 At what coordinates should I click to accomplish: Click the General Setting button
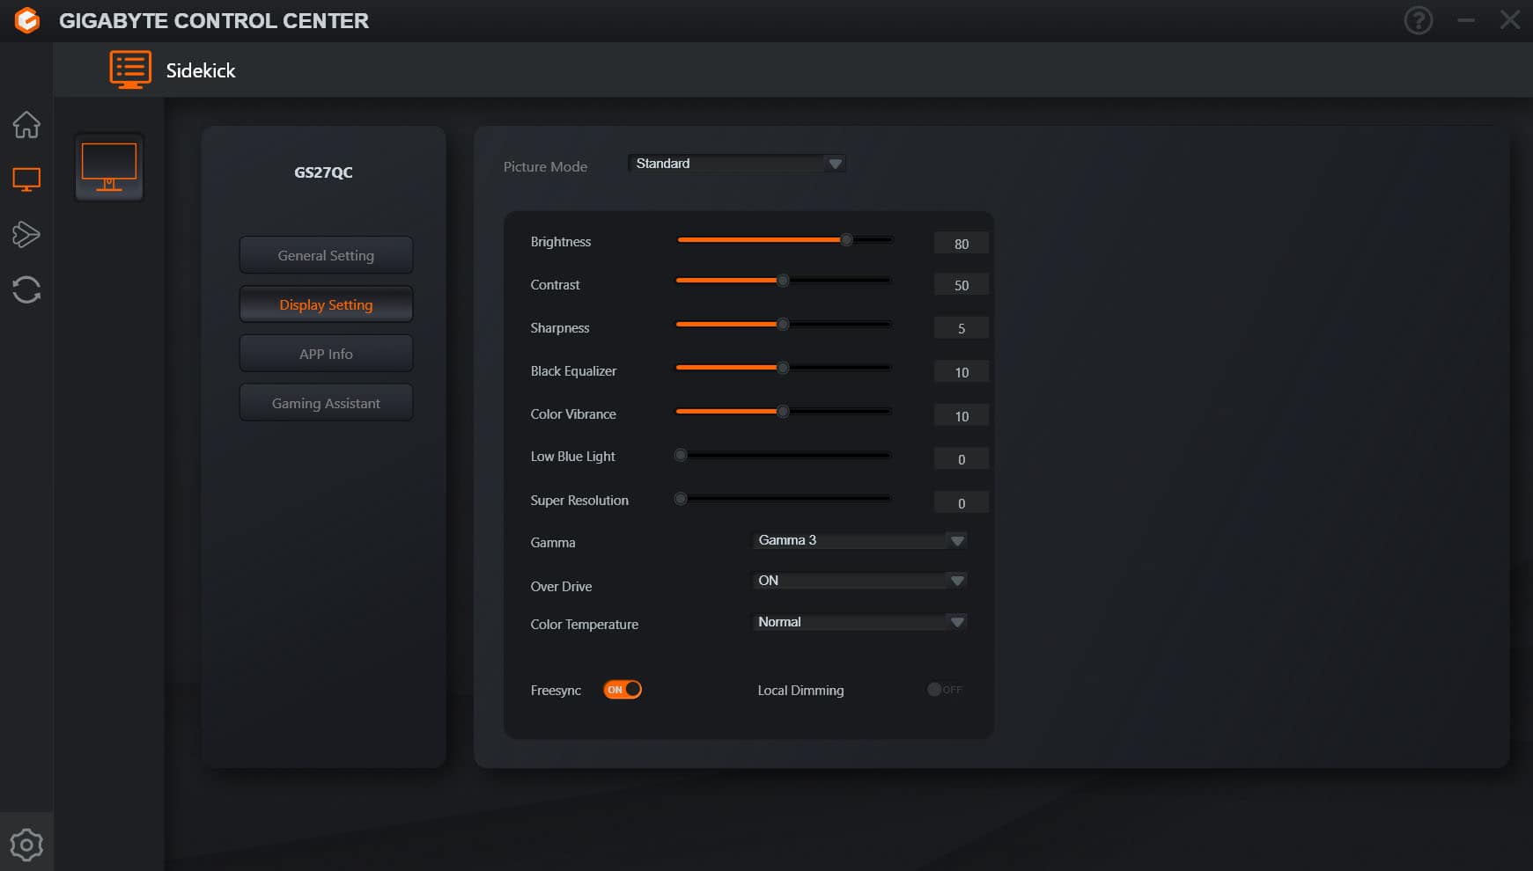326,254
